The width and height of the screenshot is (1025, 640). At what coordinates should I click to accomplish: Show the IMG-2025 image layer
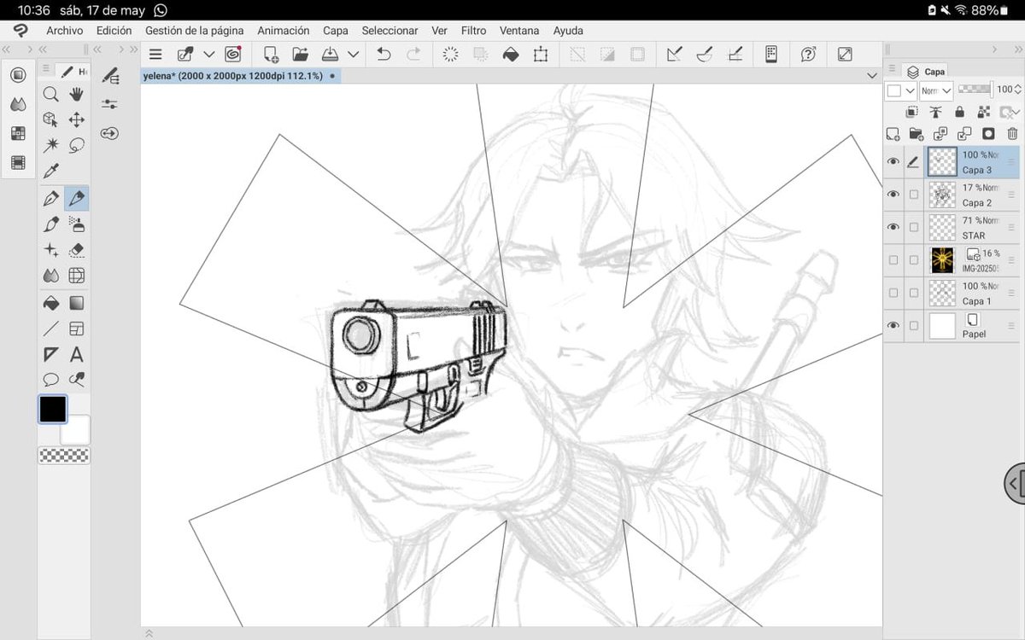coord(893,259)
